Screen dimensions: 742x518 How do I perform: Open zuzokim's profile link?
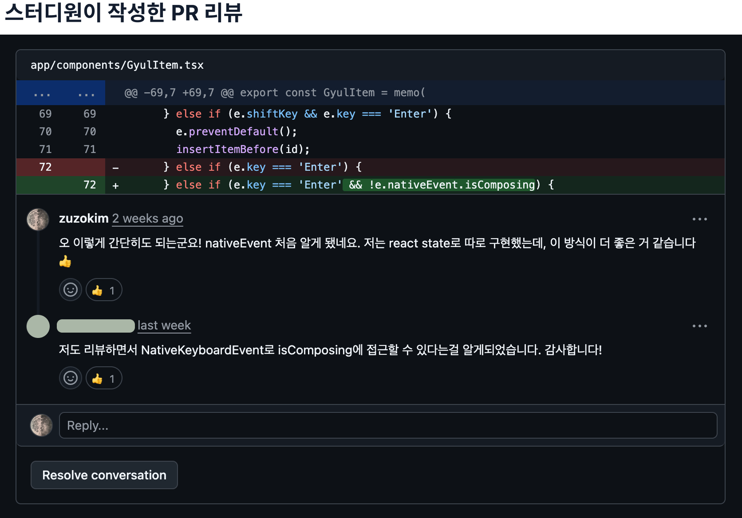tap(84, 219)
